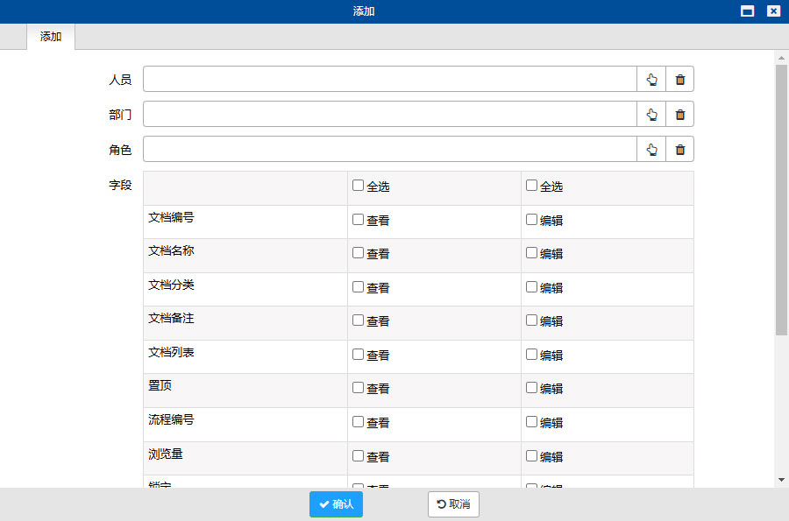Maximize the 添加 dialog window
The image size is (789, 521).
pos(748,11)
